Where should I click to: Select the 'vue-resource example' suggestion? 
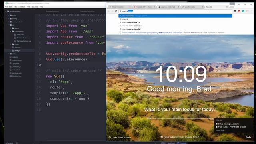click(175, 26)
